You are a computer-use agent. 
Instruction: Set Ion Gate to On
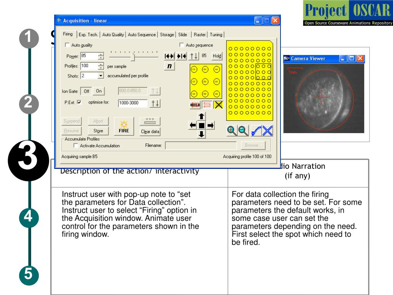click(99, 91)
